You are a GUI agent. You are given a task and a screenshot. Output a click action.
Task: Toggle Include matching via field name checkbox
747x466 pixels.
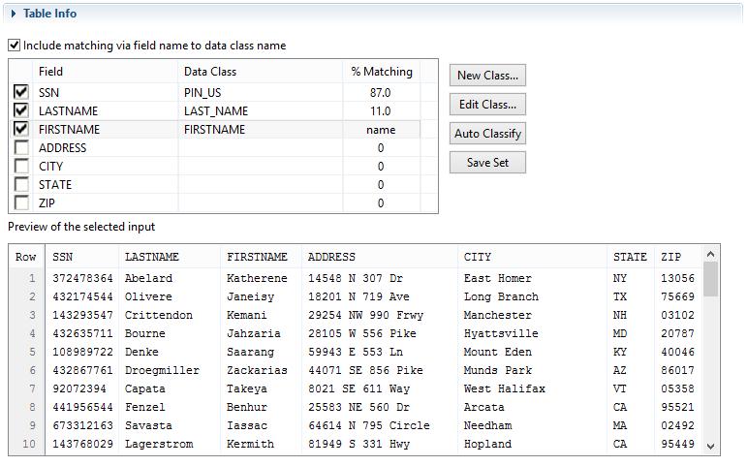tap(14, 46)
